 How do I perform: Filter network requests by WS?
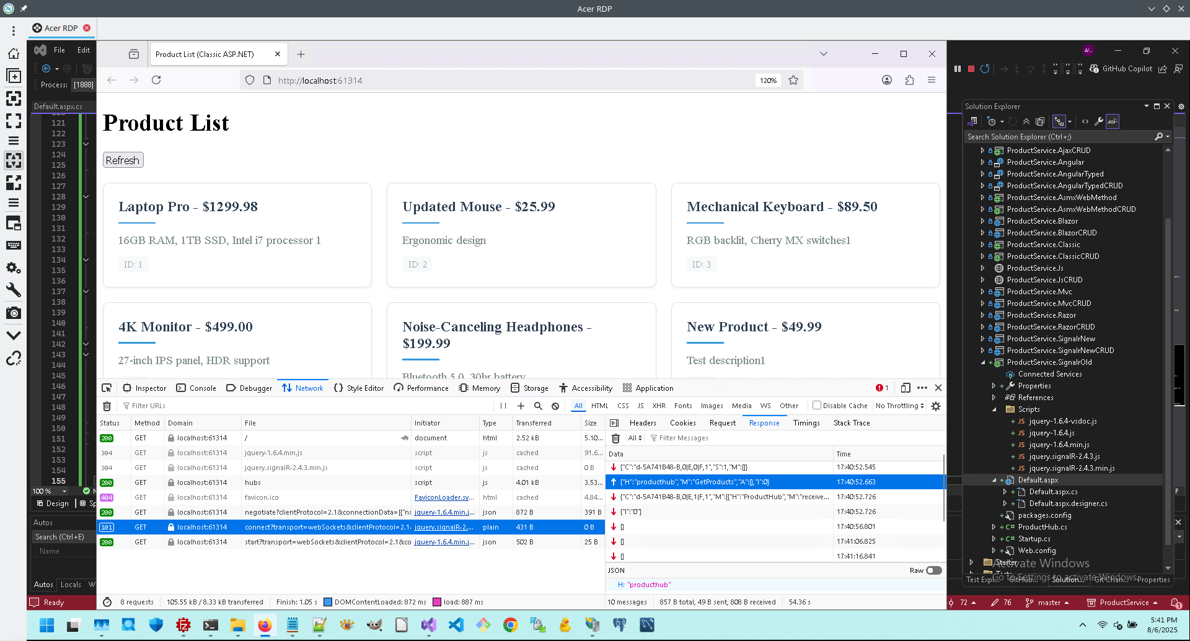tap(765, 406)
